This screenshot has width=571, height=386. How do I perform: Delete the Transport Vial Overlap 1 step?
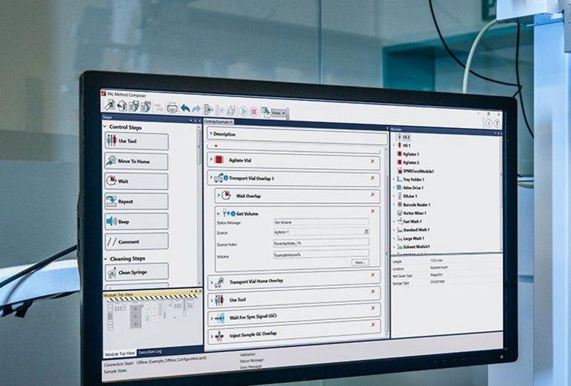click(x=373, y=178)
